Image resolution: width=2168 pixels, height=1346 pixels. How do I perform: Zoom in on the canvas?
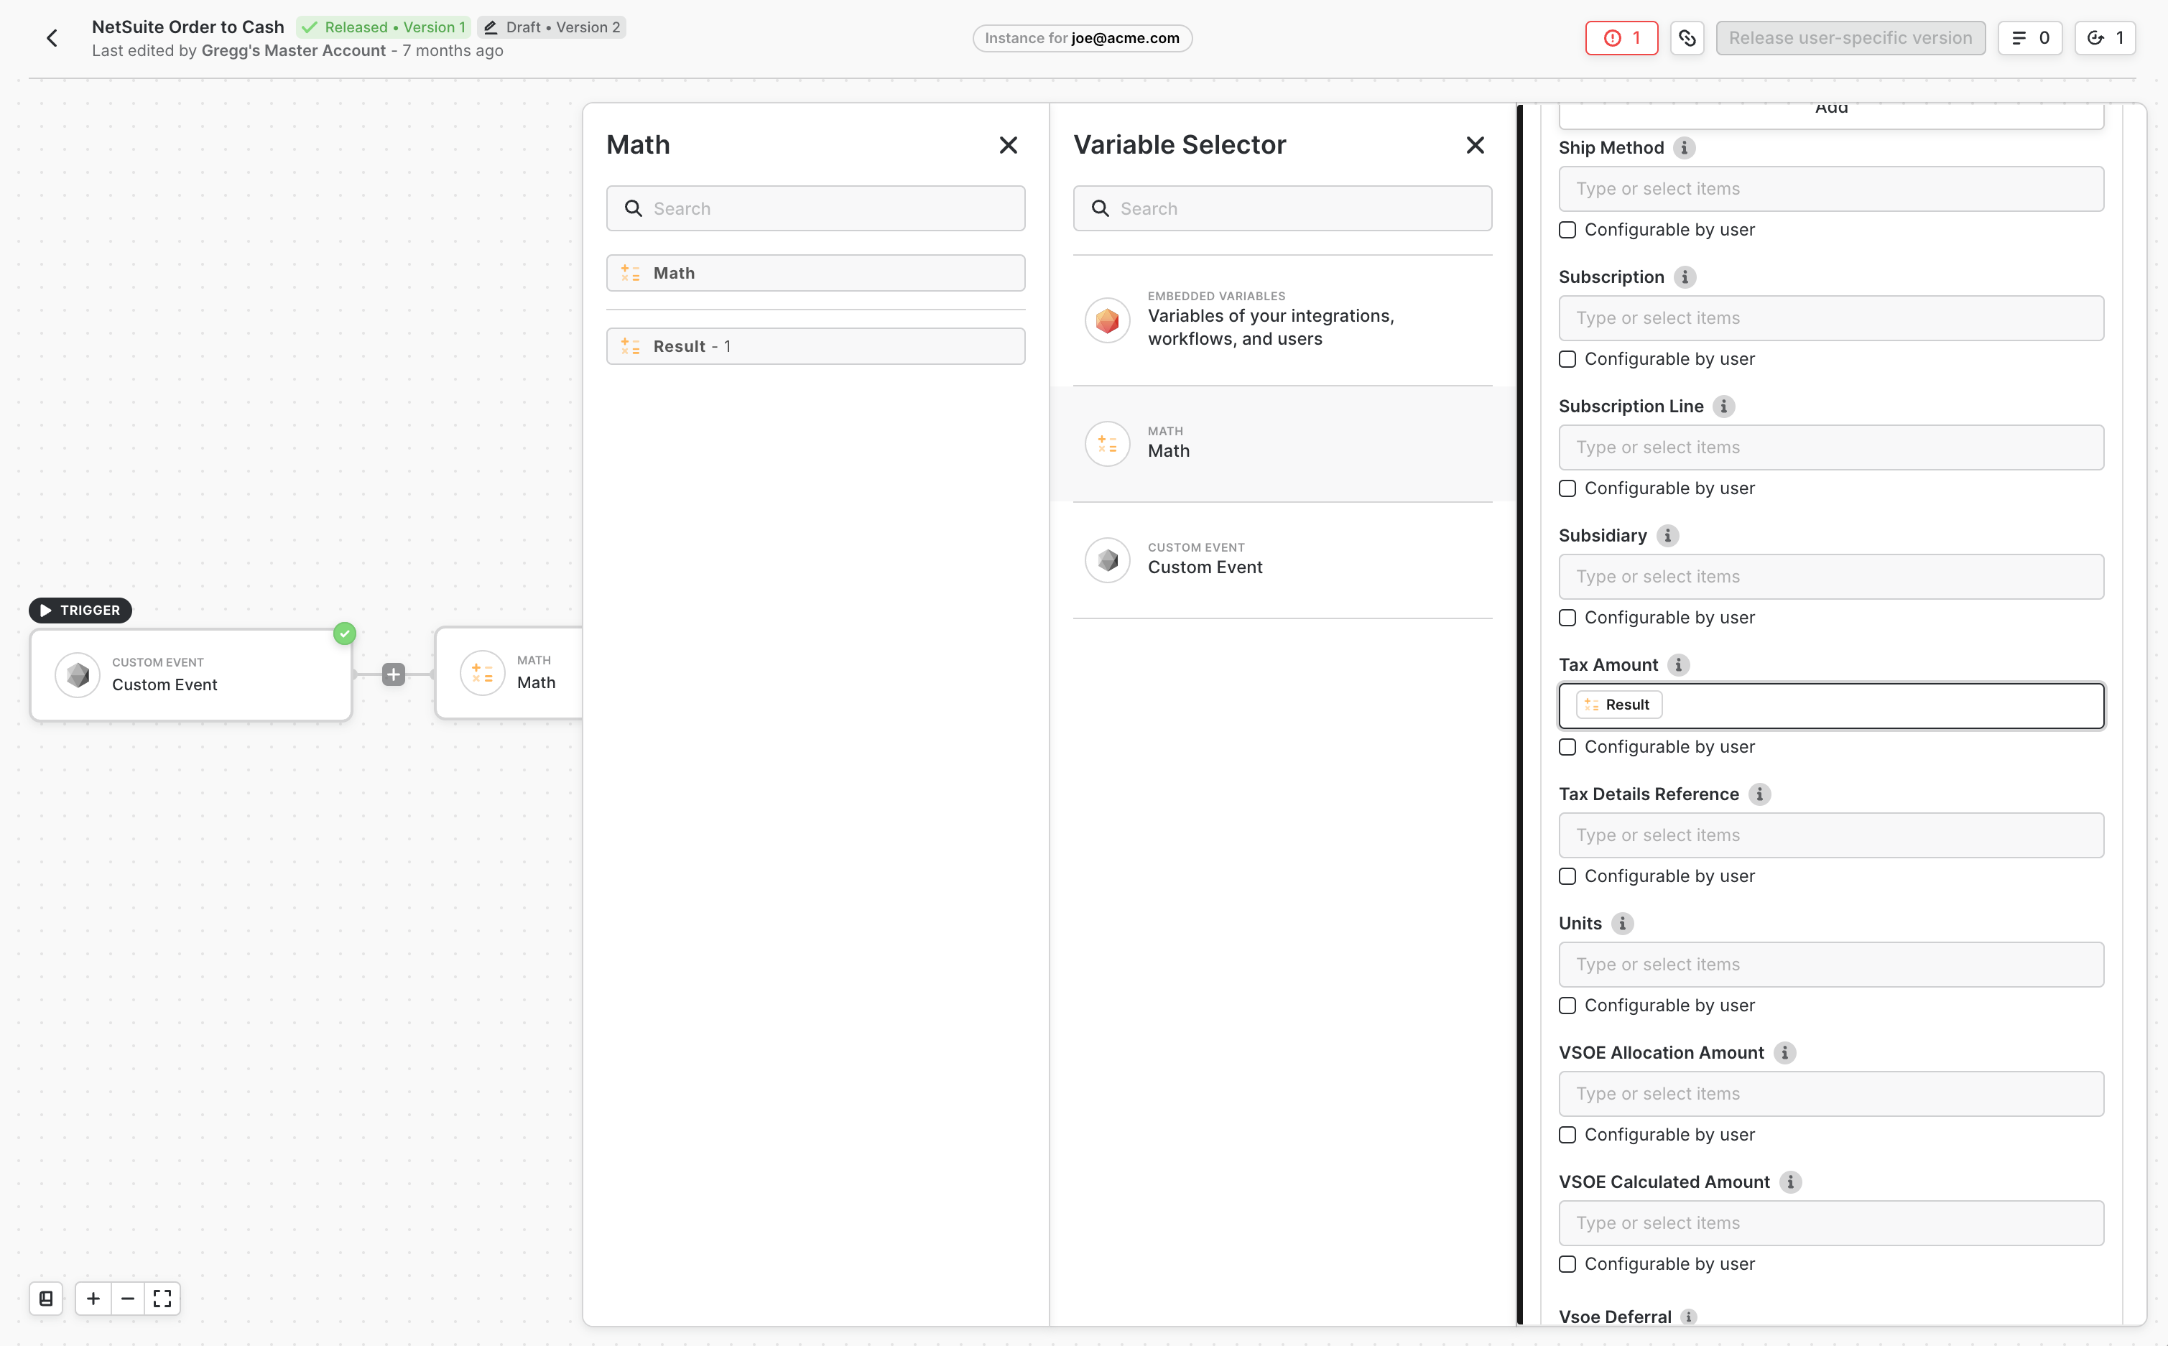click(93, 1299)
